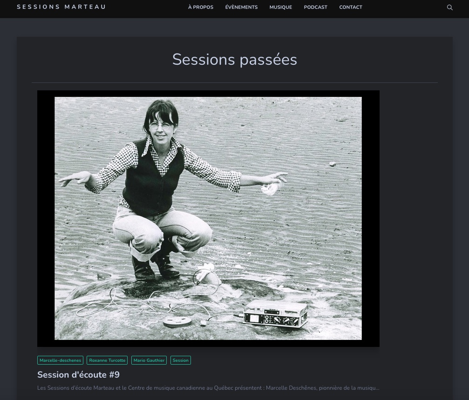Click the divider line under Sessions passées
Viewport: 469px width, 400px height.
[x=234, y=83]
